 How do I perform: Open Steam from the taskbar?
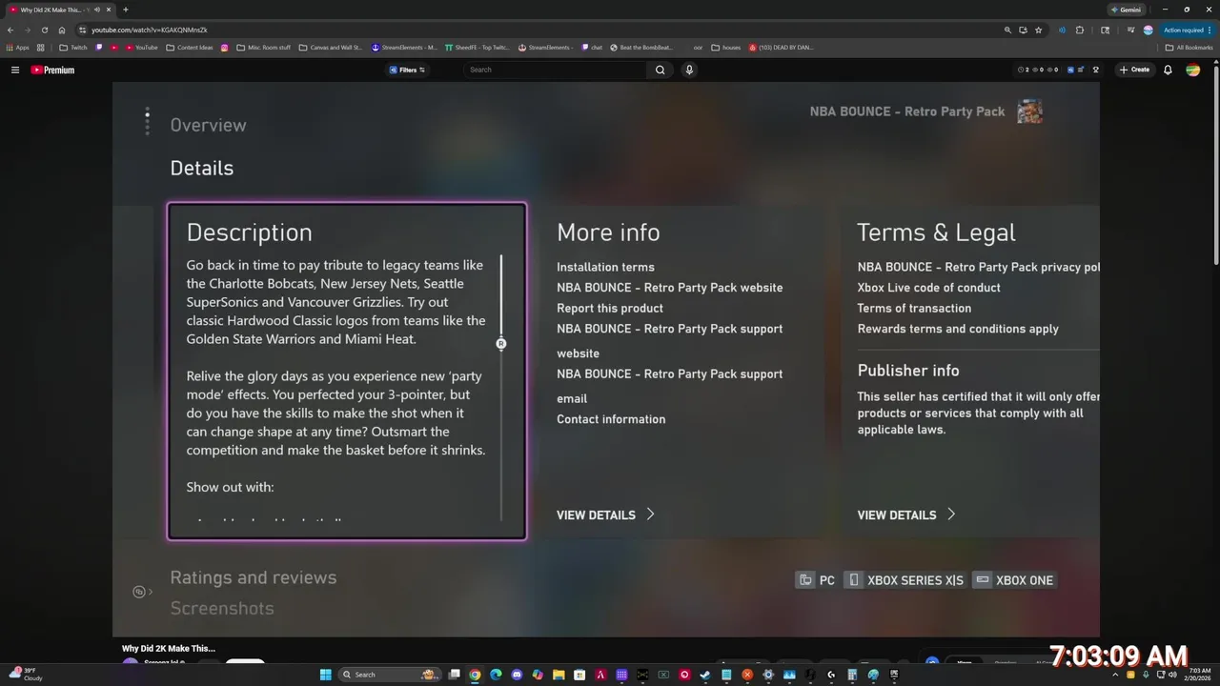pyautogui.click(x=705, y=675)
